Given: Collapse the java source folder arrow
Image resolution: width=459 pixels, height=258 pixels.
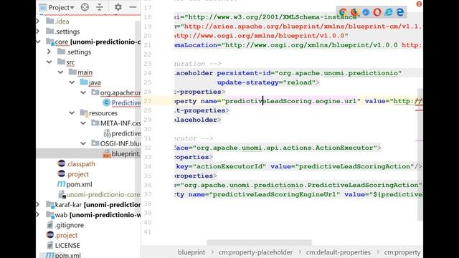Looking at the screenshot, I should 72,82.
